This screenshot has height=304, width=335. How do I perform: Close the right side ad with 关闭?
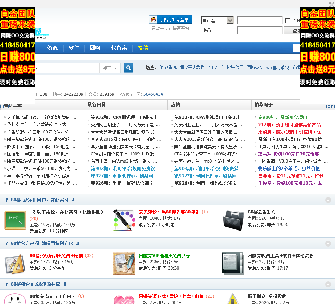pos(329,107)
